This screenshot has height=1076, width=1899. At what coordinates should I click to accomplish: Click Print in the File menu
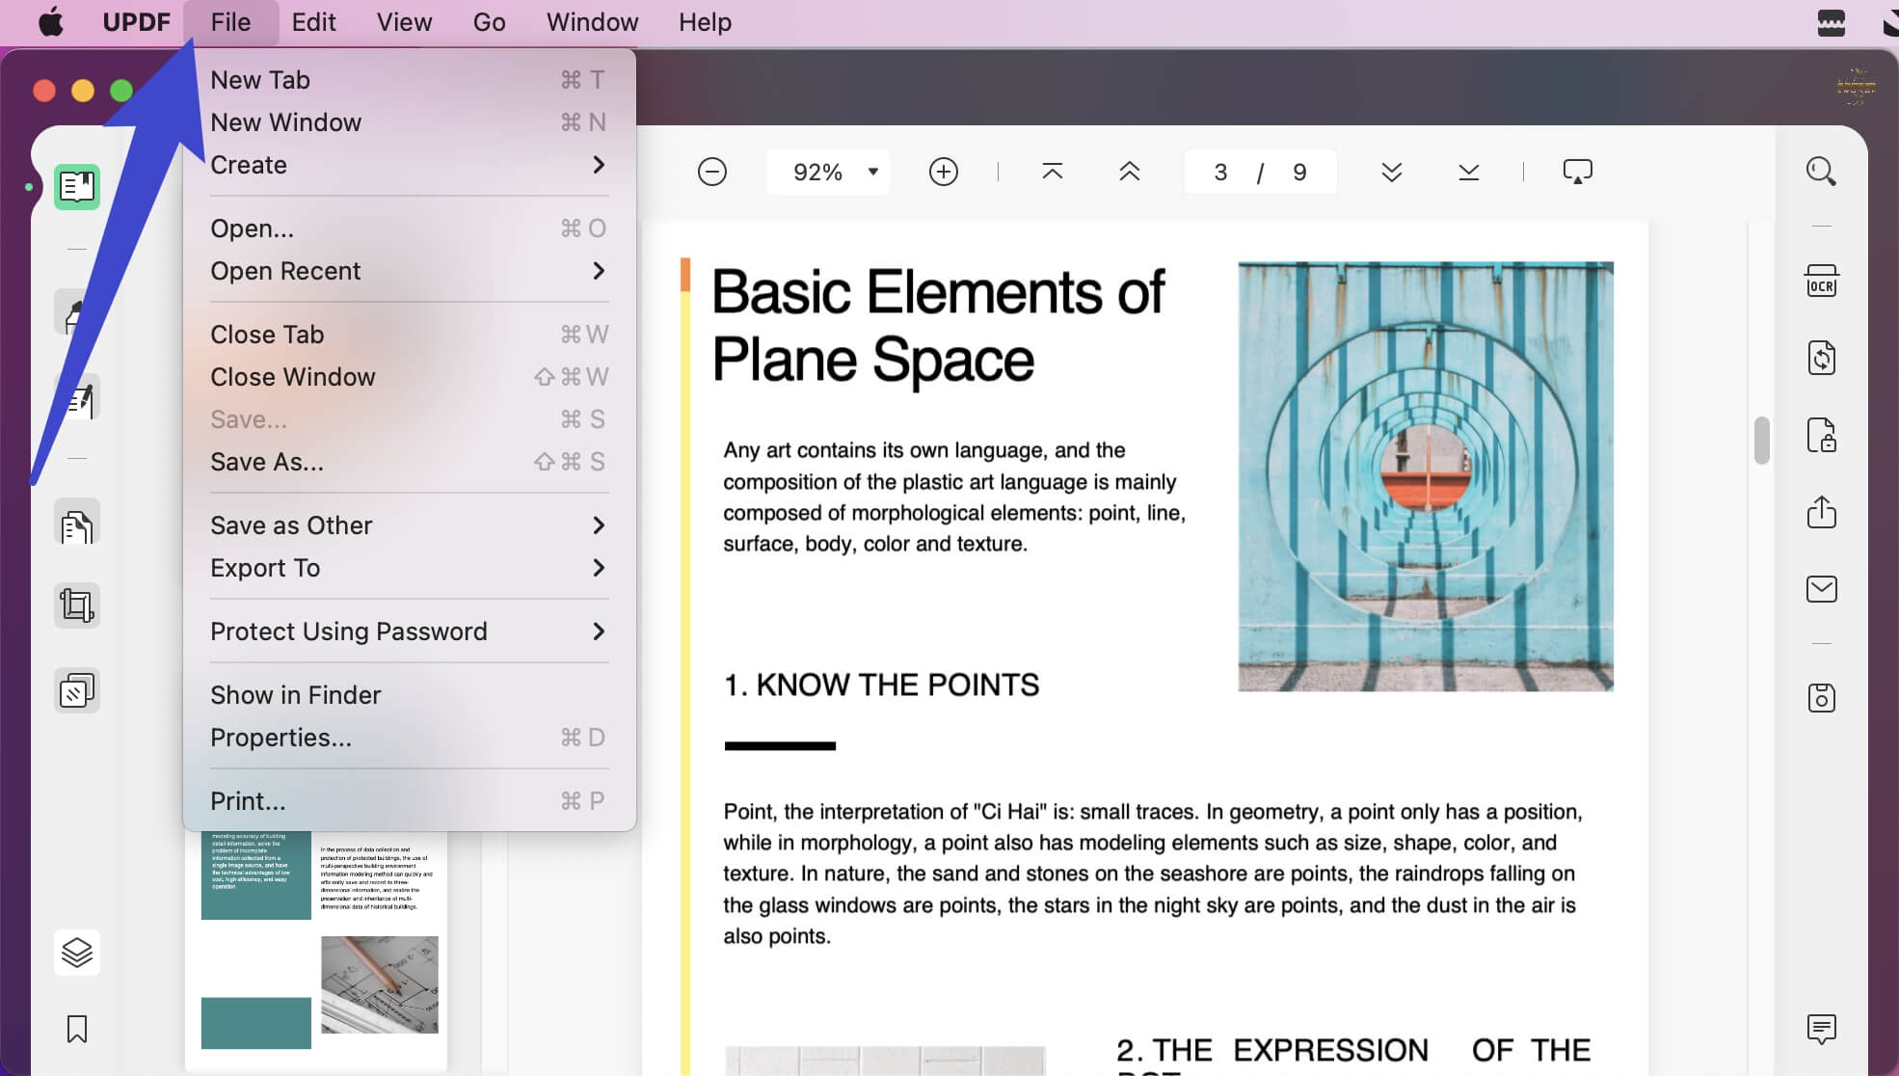(x=248, y=801)
